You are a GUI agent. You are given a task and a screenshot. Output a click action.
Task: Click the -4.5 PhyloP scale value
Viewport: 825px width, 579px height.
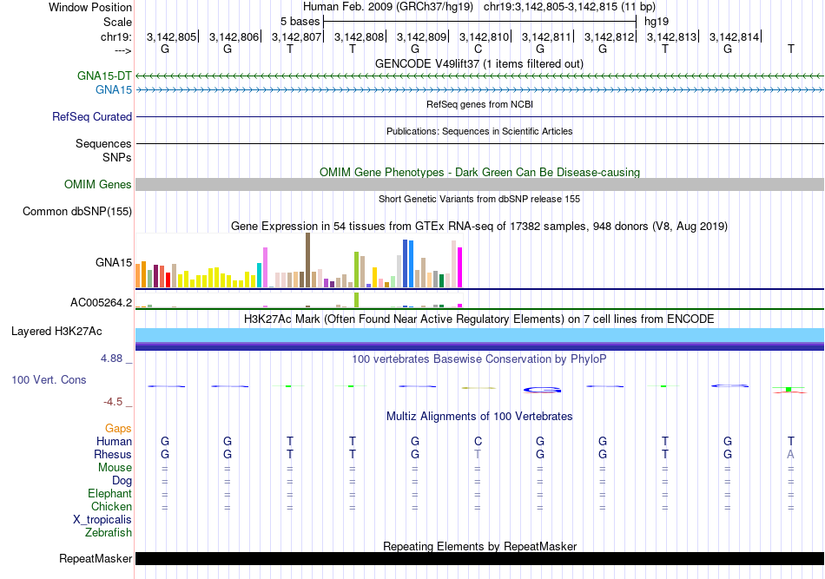point(113,402)
